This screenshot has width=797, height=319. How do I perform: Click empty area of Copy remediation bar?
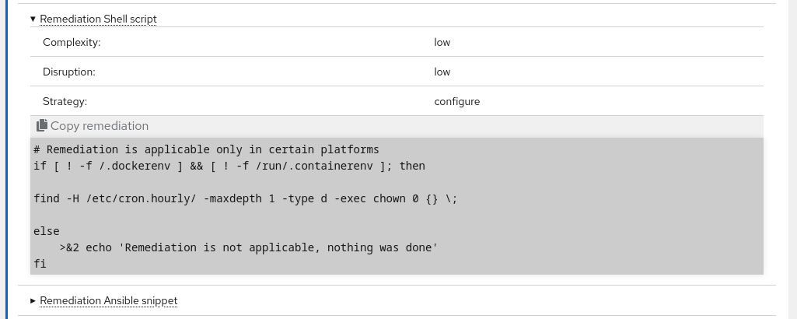click(457, 126)
